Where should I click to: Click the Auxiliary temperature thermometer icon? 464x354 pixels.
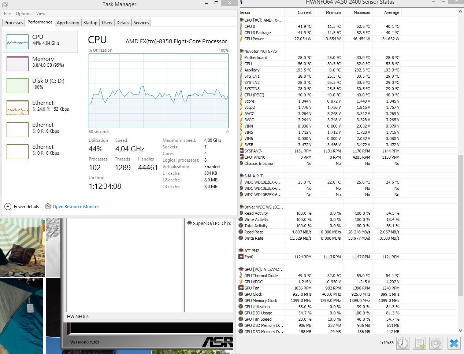[241, 70]
